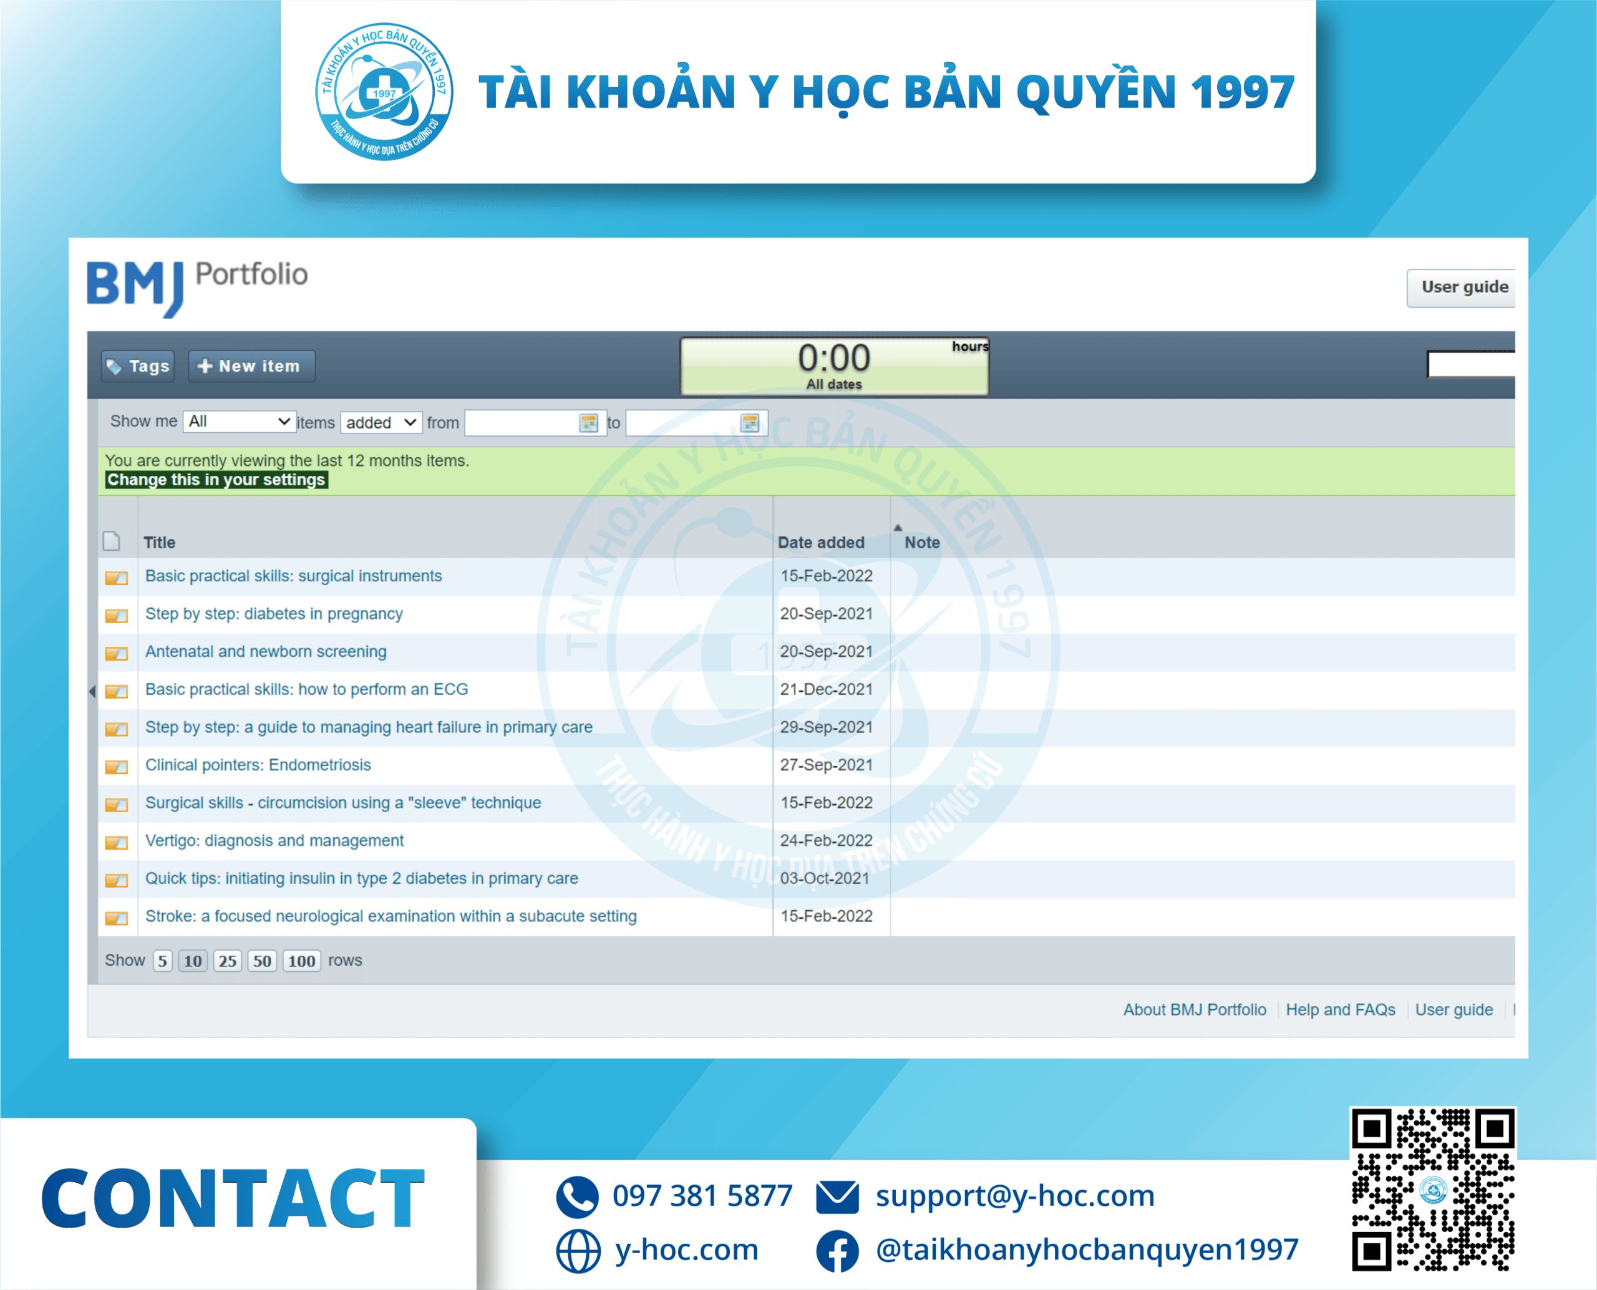Image resolution: width=1597 pixels, height=1290 pixels.
Task: Click the 'from' date input field
Action: (x=520, y=423)
